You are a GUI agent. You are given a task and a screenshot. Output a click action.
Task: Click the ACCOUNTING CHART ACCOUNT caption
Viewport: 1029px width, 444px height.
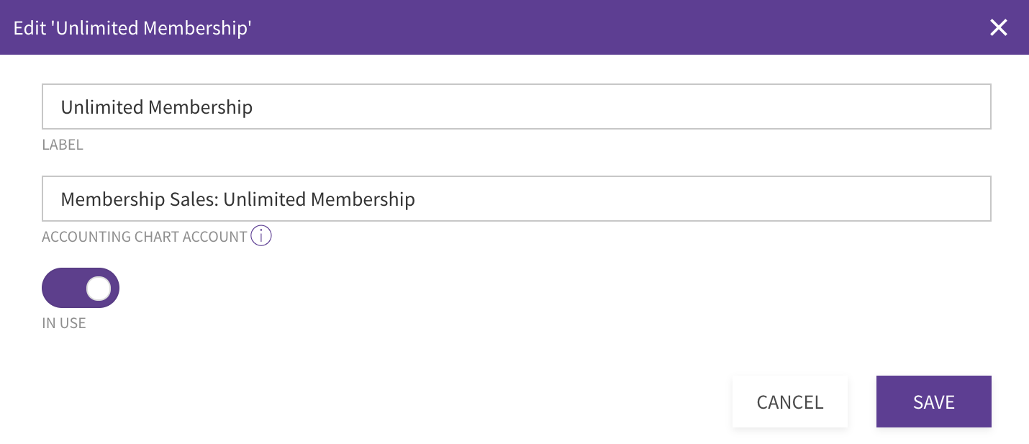click(x=145, y=237)
